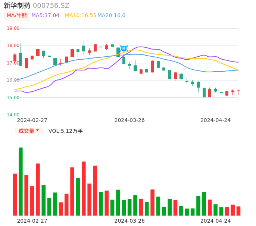Image resolution: width=256 pixels, height=226 pixels.
Task: Click the 2024-04-24 date on the price chart axis
Action: pos(216,120)
